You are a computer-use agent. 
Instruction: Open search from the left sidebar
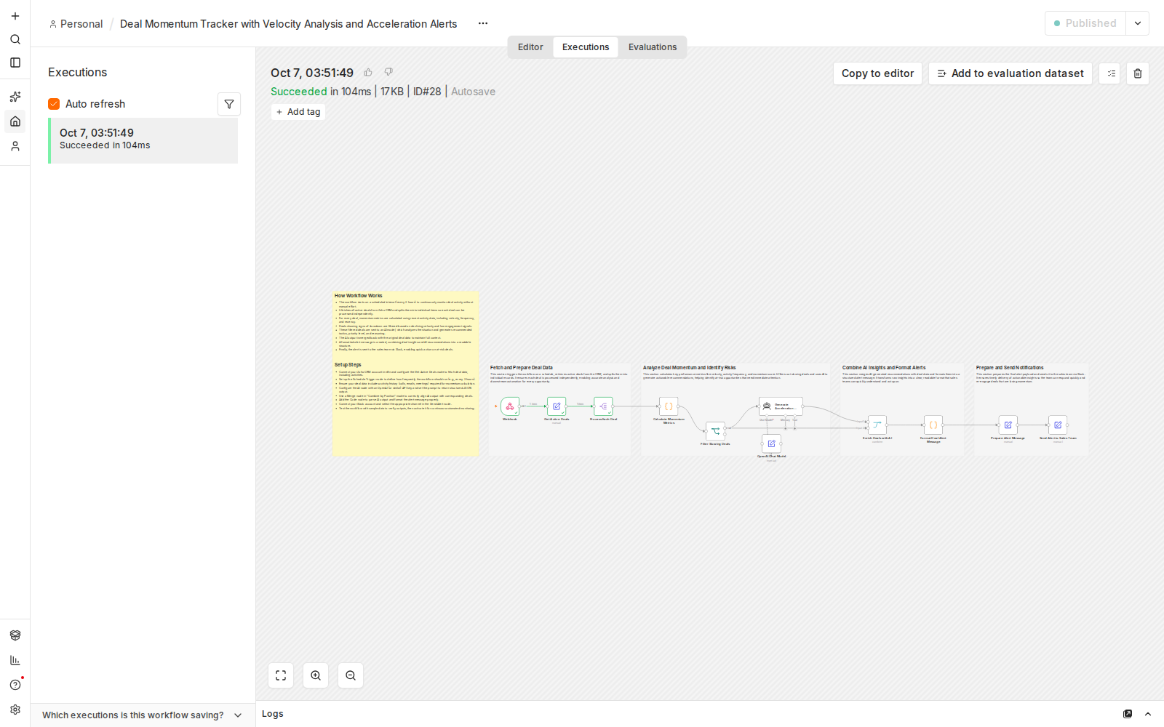click(x=15, y=39)
